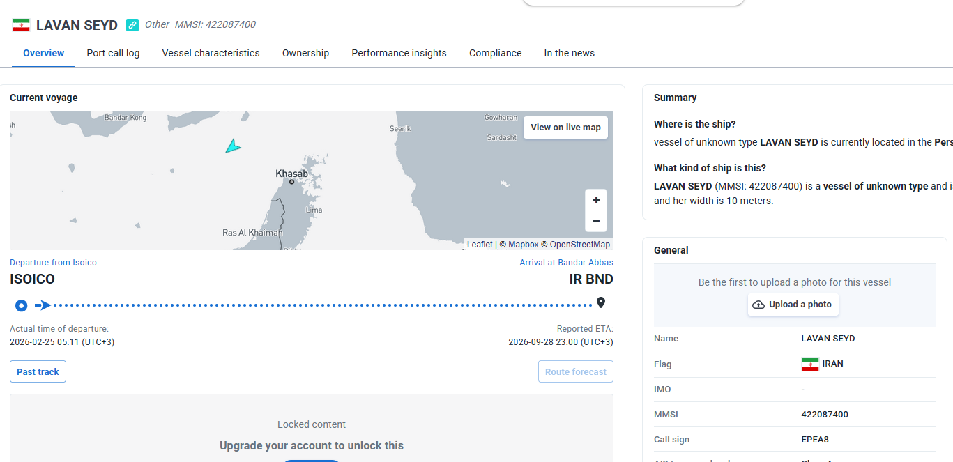Image resolution: width=953 pixels, height=462 pixels.
Task: Click the MMSI value 422087400 in the General table
Action: pos(825,415)
